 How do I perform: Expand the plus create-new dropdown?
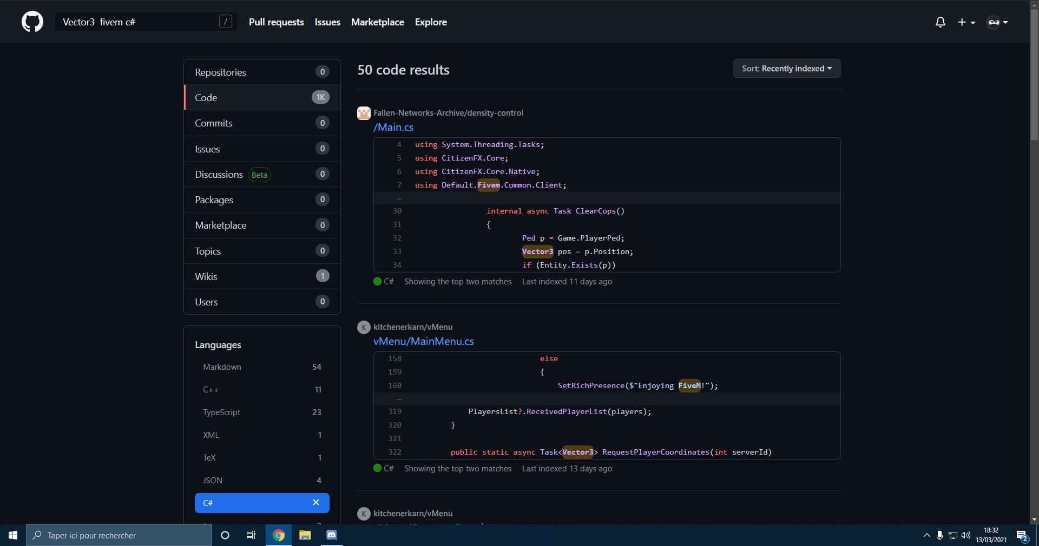[x=966, y=22]
